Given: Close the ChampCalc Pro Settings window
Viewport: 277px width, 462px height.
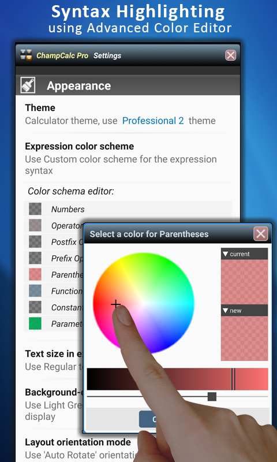Looking at the screenshot, I should click(x=230, y=55).
